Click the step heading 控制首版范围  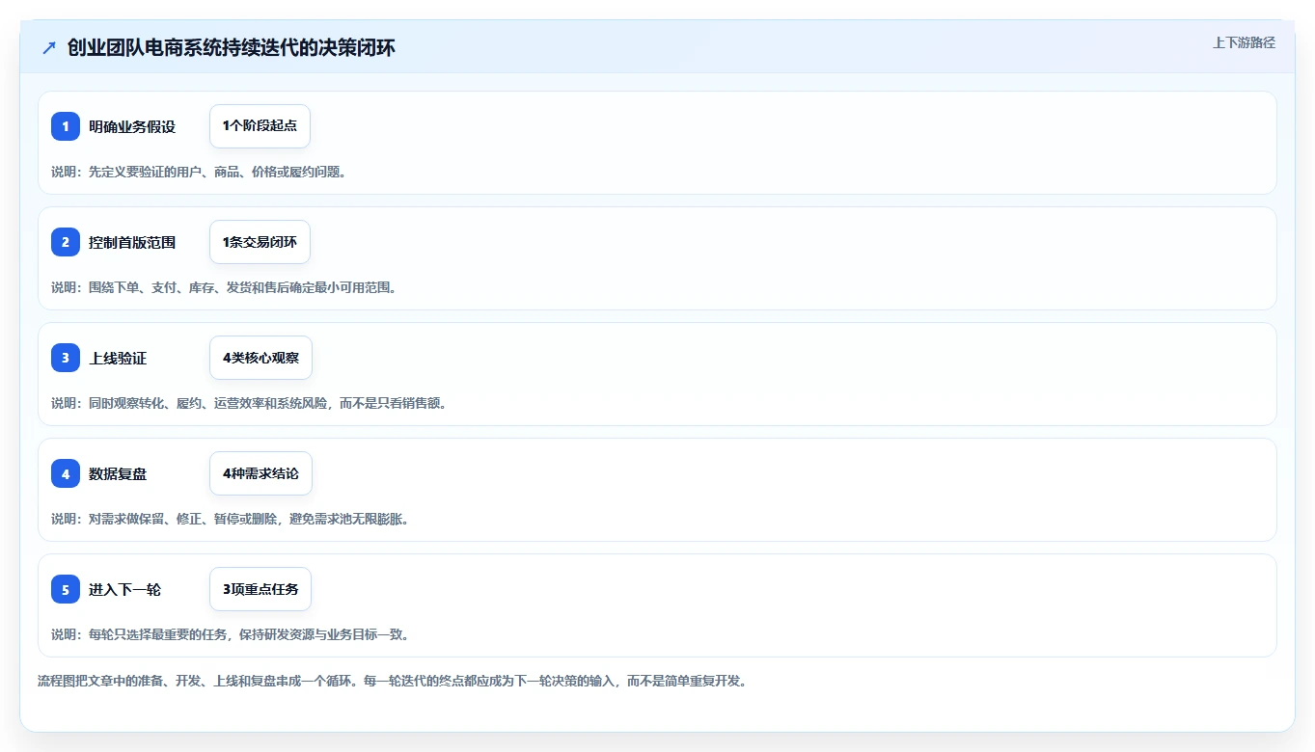point(132,242)
